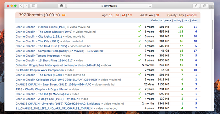
Task: Order results by rating
Action: 177,20
